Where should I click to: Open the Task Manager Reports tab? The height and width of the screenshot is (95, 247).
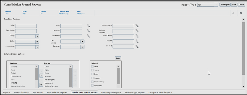(135, 93)
